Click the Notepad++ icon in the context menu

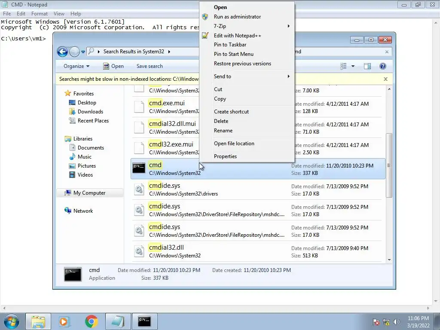coord(205,35)
